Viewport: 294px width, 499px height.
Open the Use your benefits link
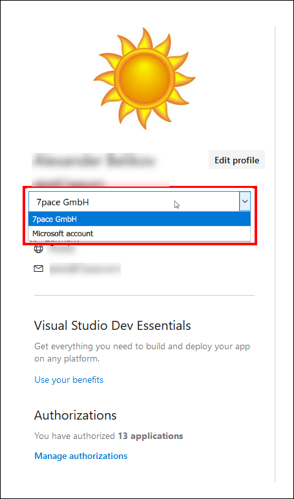click(68, 380)
